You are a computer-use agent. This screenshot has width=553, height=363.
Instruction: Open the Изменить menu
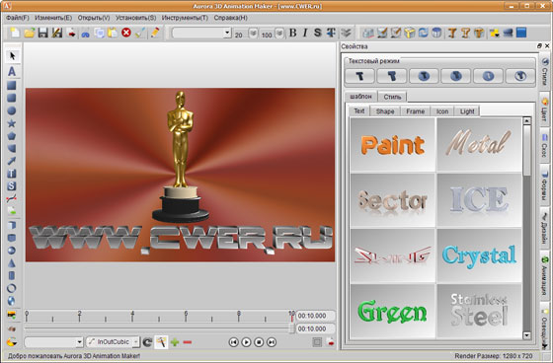pos(53,18)
